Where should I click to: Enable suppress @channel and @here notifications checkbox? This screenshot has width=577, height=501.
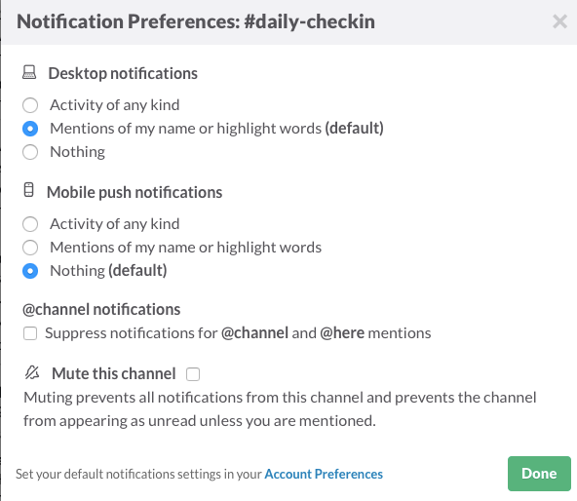(x=30, y=333)
